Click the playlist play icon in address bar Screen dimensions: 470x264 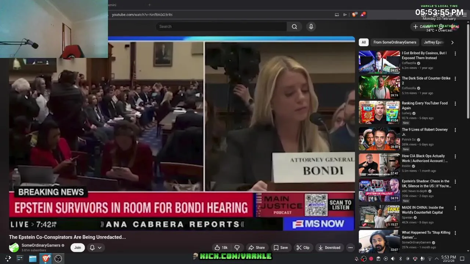[x=345, y=15]
